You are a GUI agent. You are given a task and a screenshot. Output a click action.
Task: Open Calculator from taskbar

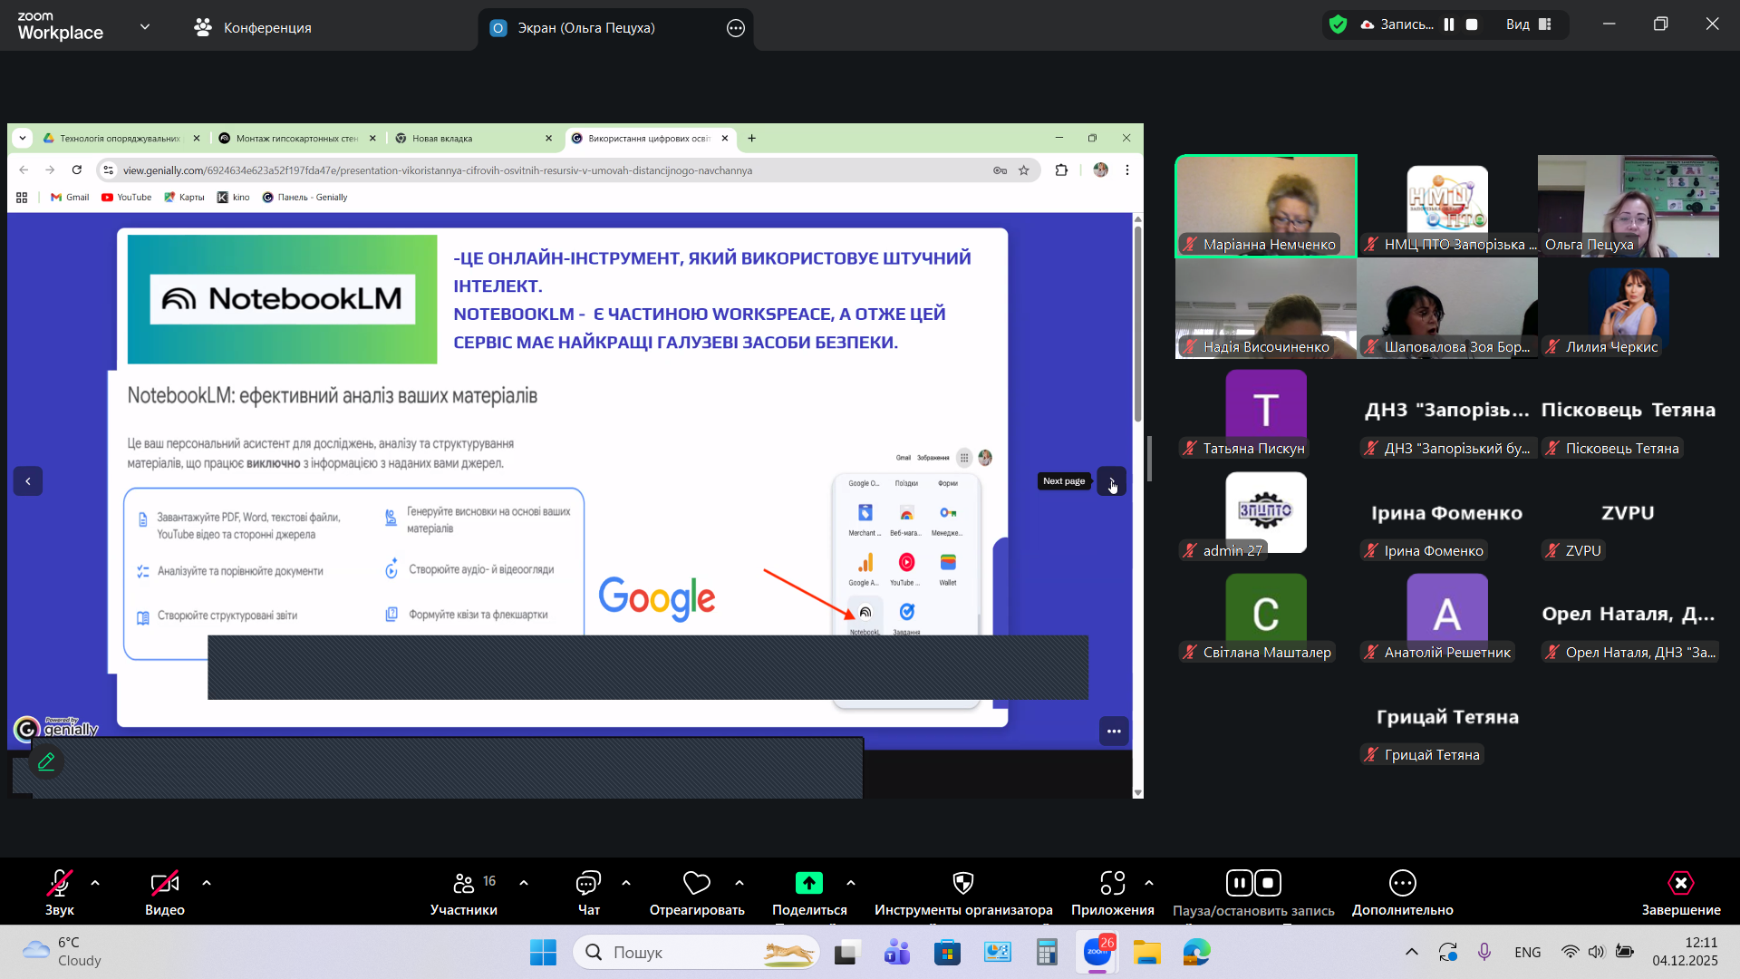click(x=1048, y=953)
